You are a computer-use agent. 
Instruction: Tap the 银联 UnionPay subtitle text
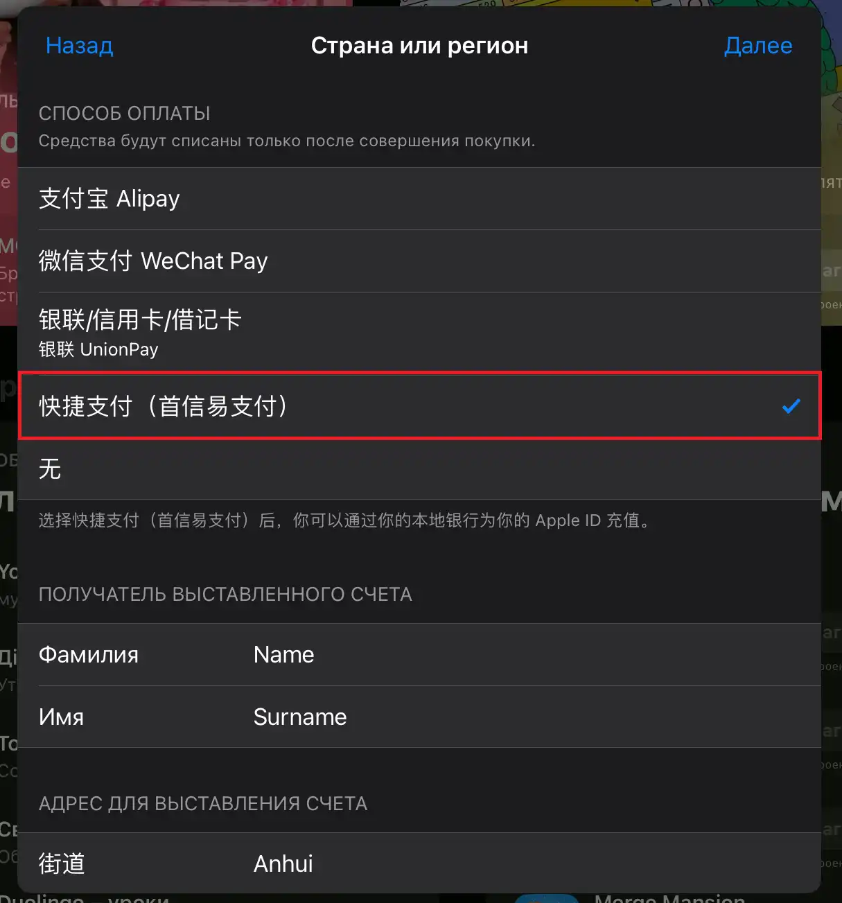point(98,349)
